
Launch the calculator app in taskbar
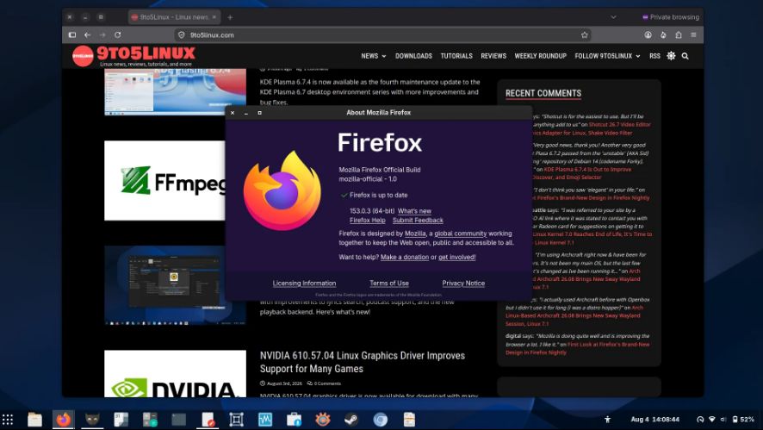[x=150, y=420]
